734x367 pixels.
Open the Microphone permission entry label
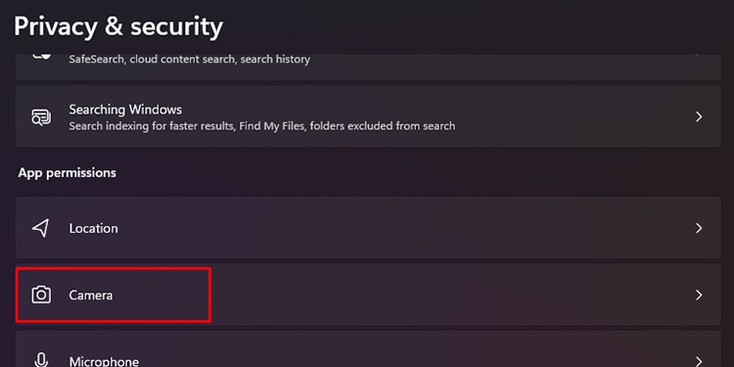pos(104,361)
